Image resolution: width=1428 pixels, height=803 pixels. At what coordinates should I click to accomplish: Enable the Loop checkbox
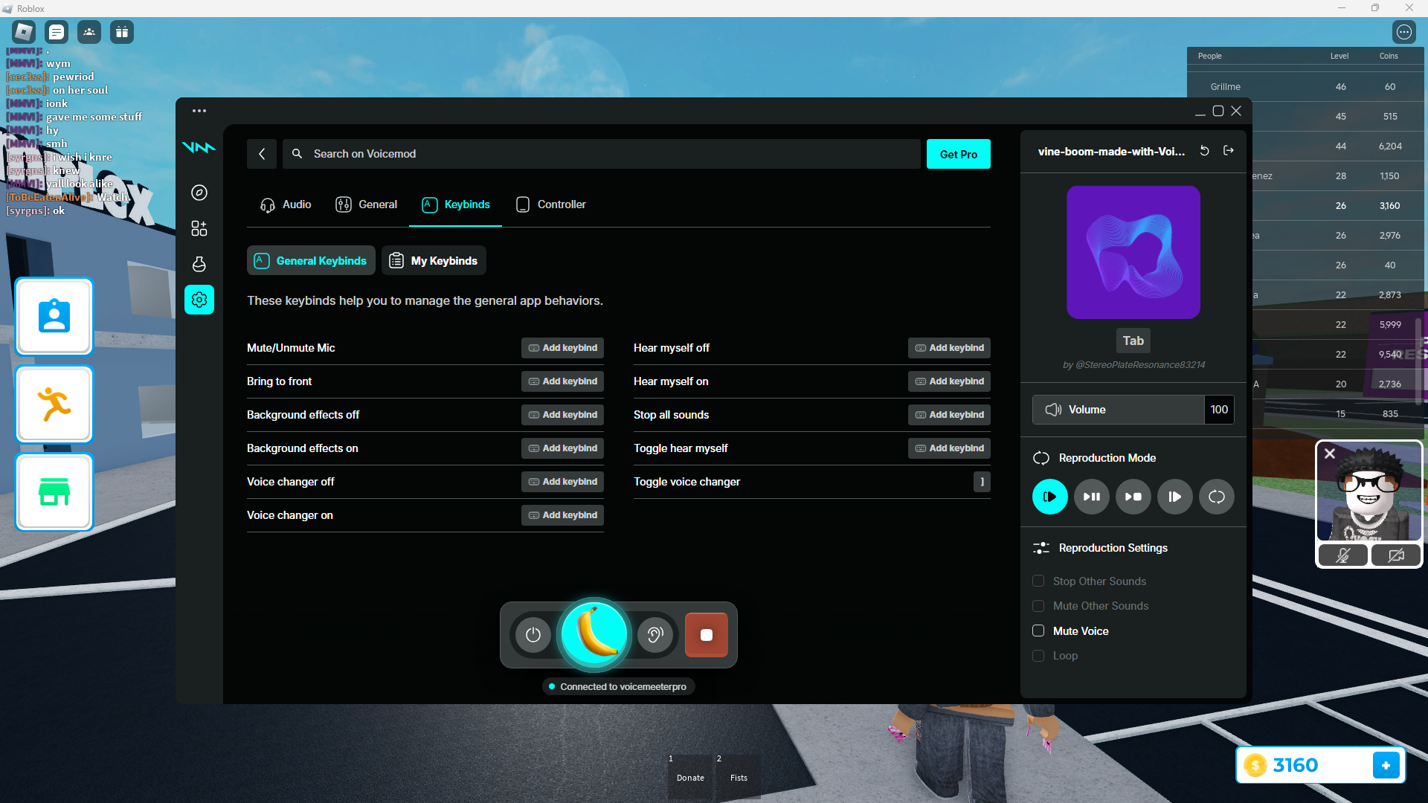[x=1038, y=656]
